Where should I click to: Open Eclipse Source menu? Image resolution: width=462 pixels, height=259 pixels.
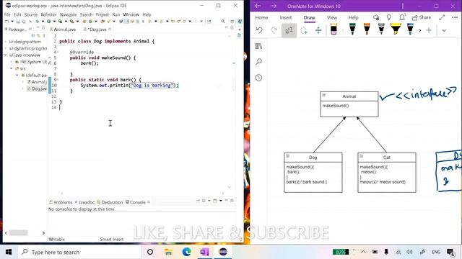coord(30,14)
